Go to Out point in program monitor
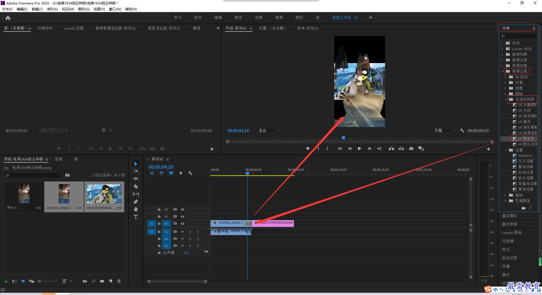542x295 pixels. pyautogui.click(x=379, y=149)
